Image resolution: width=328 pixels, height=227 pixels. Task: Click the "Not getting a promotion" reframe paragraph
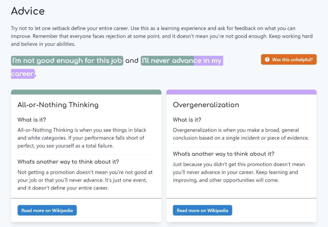pyautogui.click(x=85, y=180)
